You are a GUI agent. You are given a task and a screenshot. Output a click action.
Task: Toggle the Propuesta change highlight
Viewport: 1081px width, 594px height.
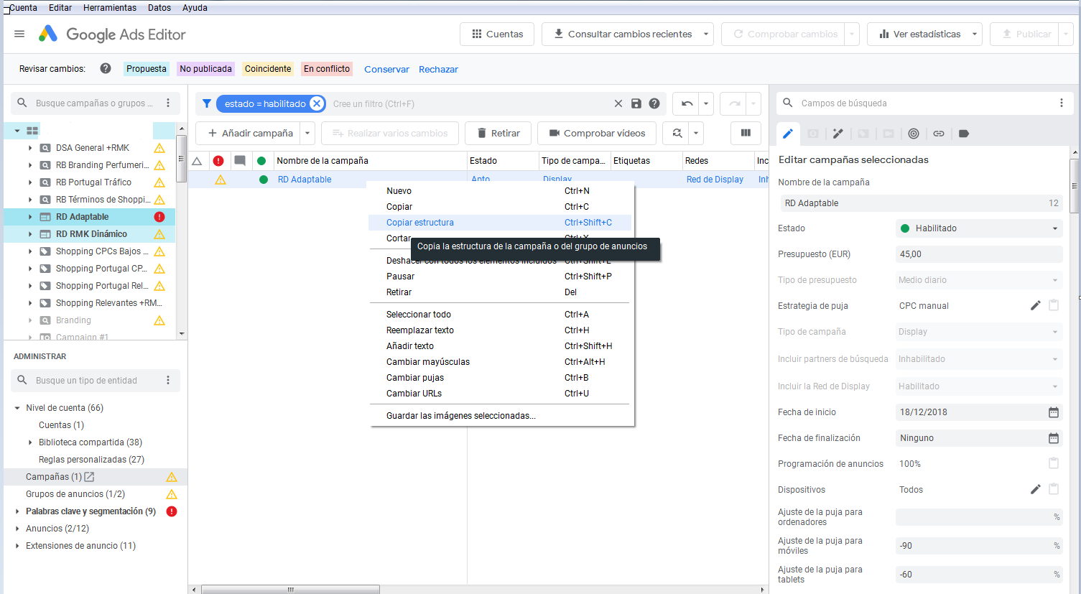click(146, 69)
